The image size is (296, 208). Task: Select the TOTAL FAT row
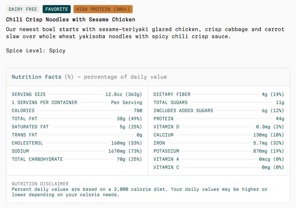click(x=77, y=119)
